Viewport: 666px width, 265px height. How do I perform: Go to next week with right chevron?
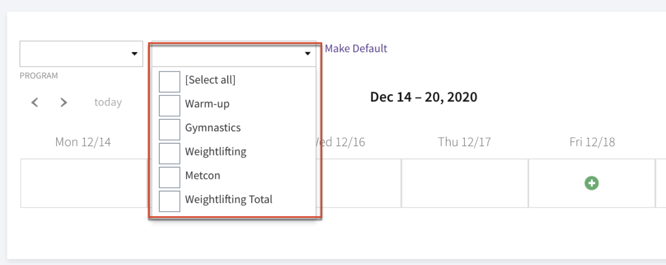click(64, 102)
